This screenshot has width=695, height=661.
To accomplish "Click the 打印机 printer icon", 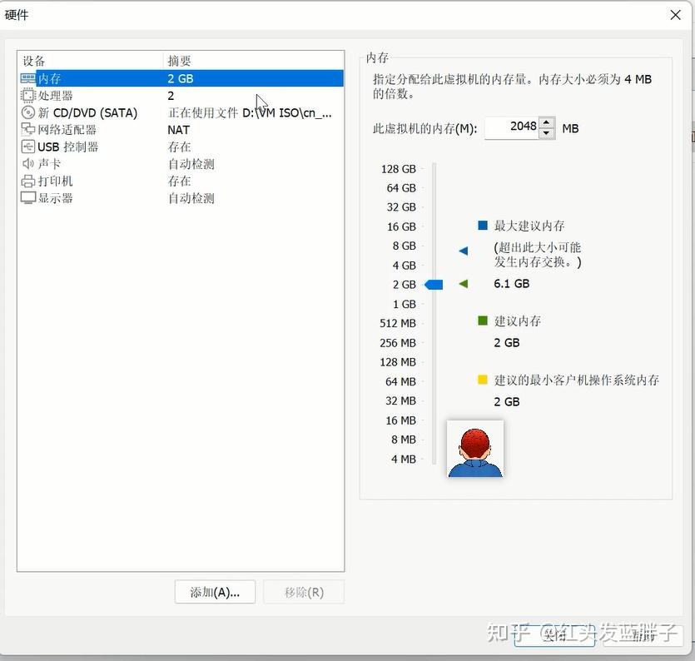I will point(26,181).
